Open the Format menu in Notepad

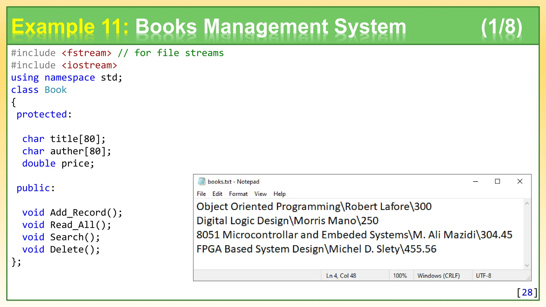click(238, 194)
